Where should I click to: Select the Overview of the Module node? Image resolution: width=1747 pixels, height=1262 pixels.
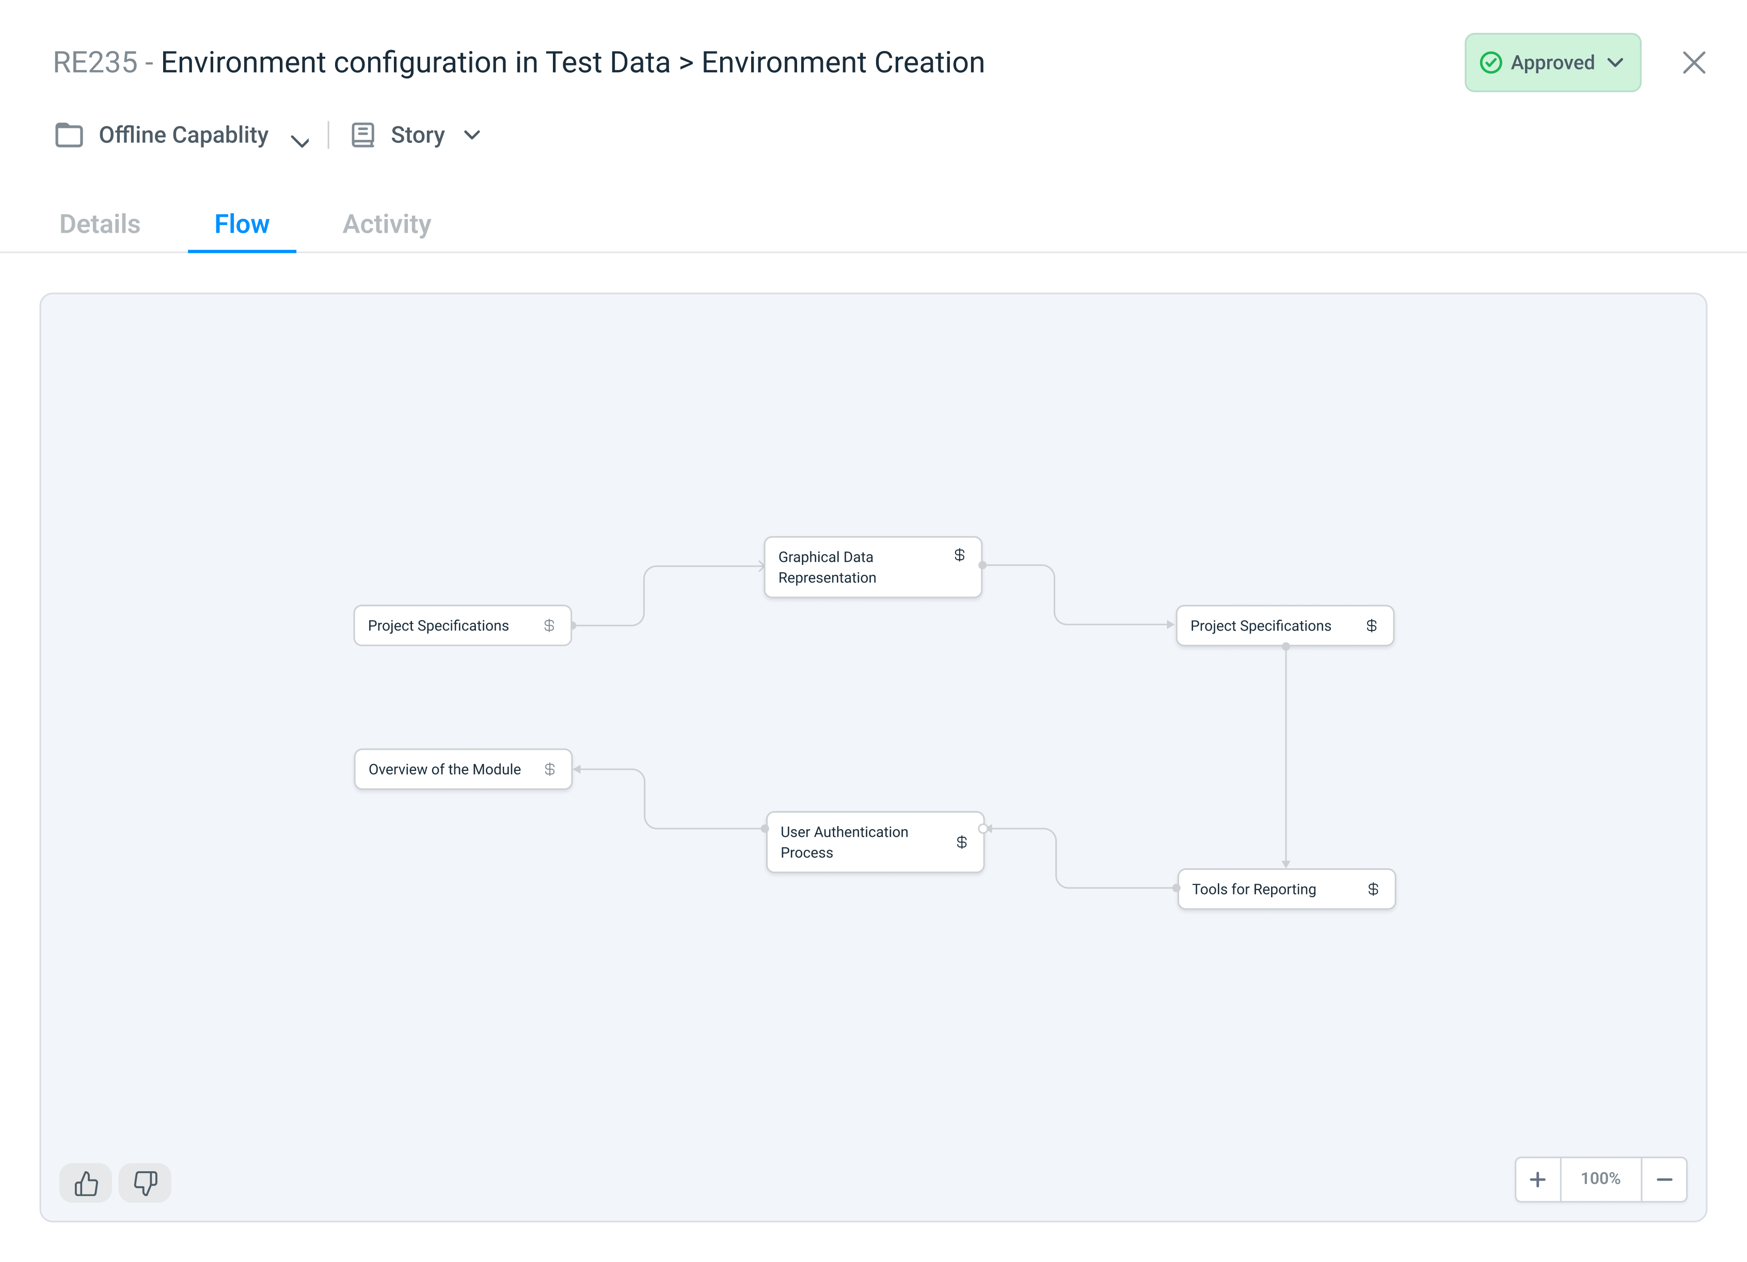pyautogui.click(x=444, y=769)
